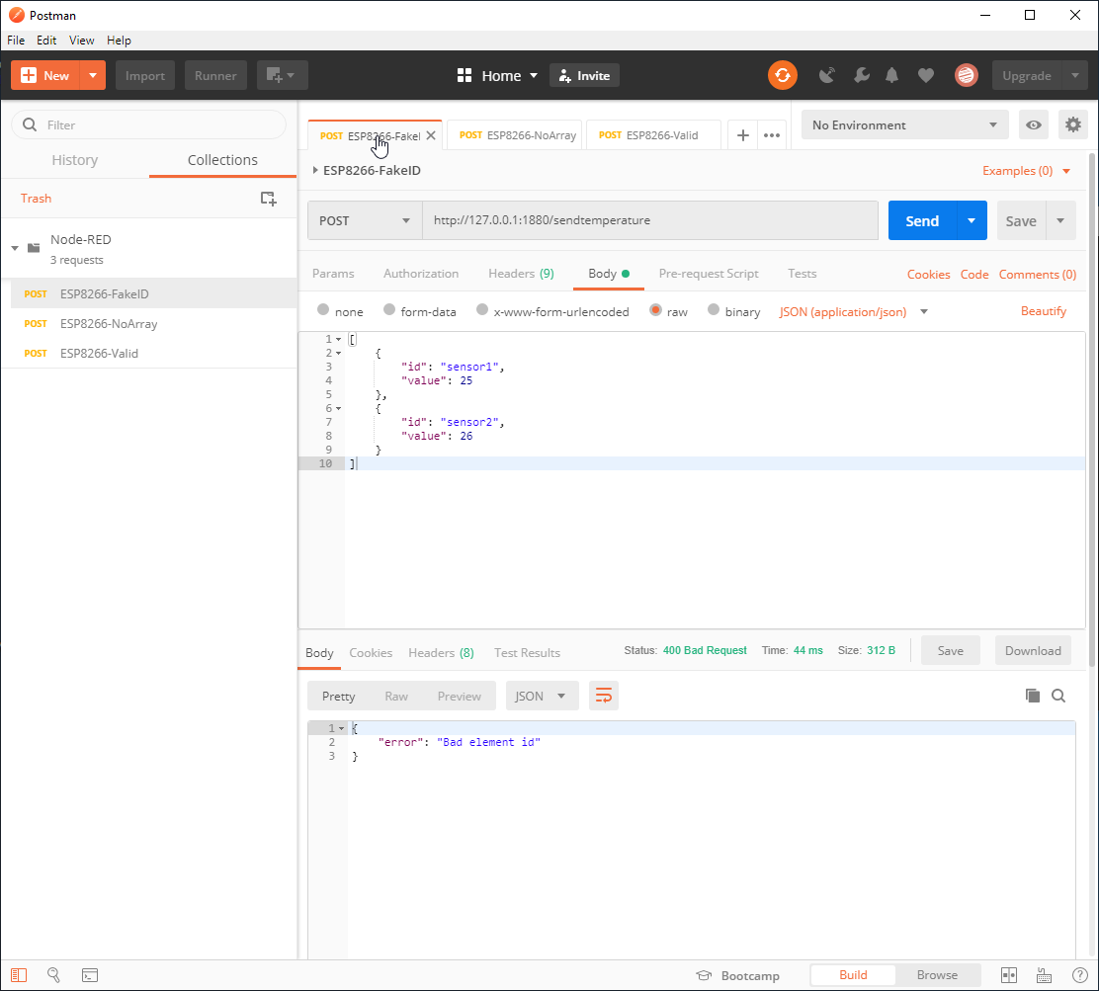
Task: Open the Postman console icon
Action: tap(90, 975)
